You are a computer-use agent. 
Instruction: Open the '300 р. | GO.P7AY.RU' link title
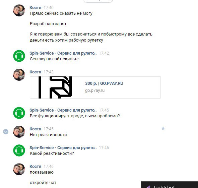[x=104, y=83]
